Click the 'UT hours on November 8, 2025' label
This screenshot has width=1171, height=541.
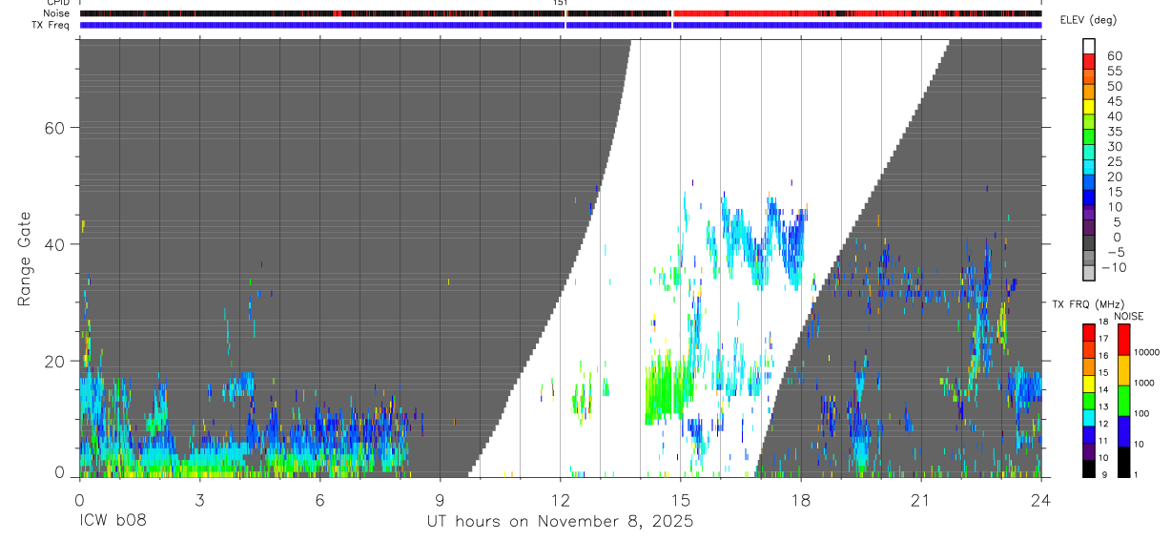click(560, 521)
